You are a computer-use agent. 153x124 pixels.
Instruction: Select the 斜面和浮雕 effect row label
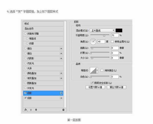(33, 34)
